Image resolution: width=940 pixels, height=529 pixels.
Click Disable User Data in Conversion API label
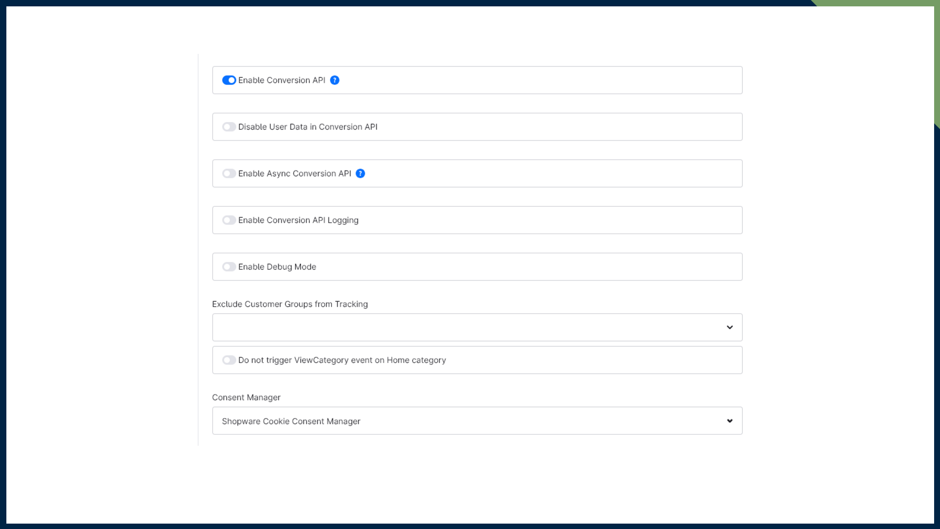[307, 127]
